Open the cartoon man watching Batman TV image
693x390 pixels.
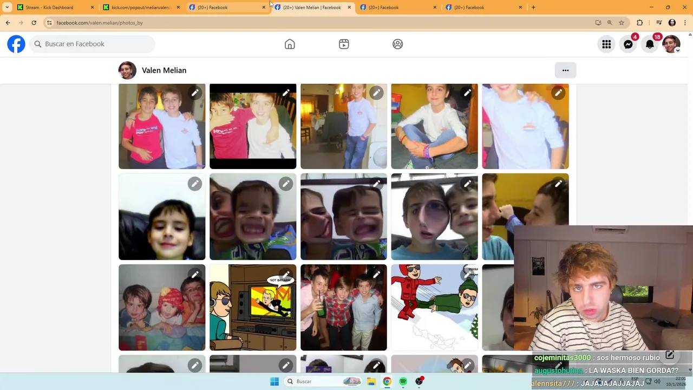tap(253, 308)
